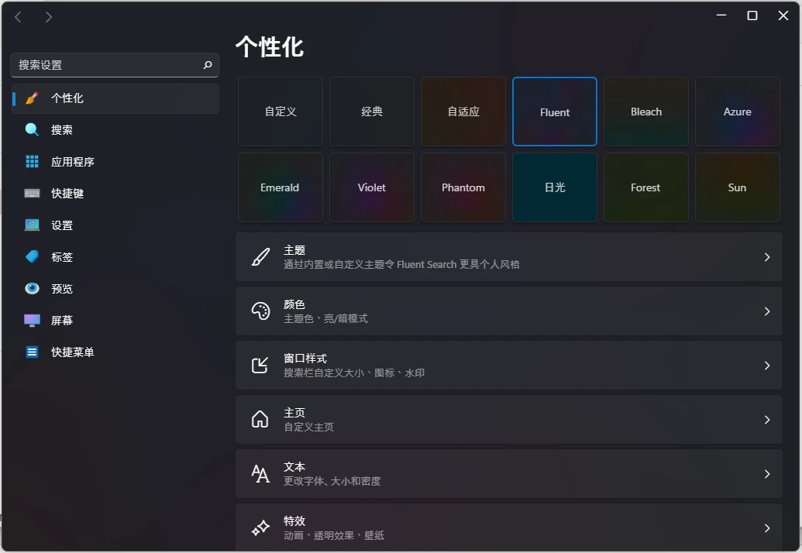Screen dimensions: 802x553
Task: Click the 搜索设置 search field
Action: point(107,65)
